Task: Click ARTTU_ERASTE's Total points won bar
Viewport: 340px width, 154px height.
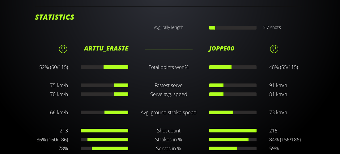Action: point(104,67)
